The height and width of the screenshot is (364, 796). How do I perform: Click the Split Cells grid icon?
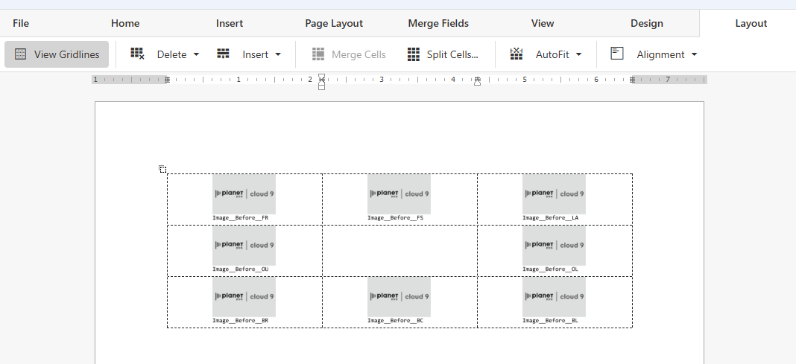click(x=413, y=54)
